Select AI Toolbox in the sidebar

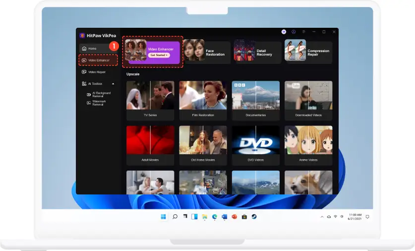[x=95, y=84]
